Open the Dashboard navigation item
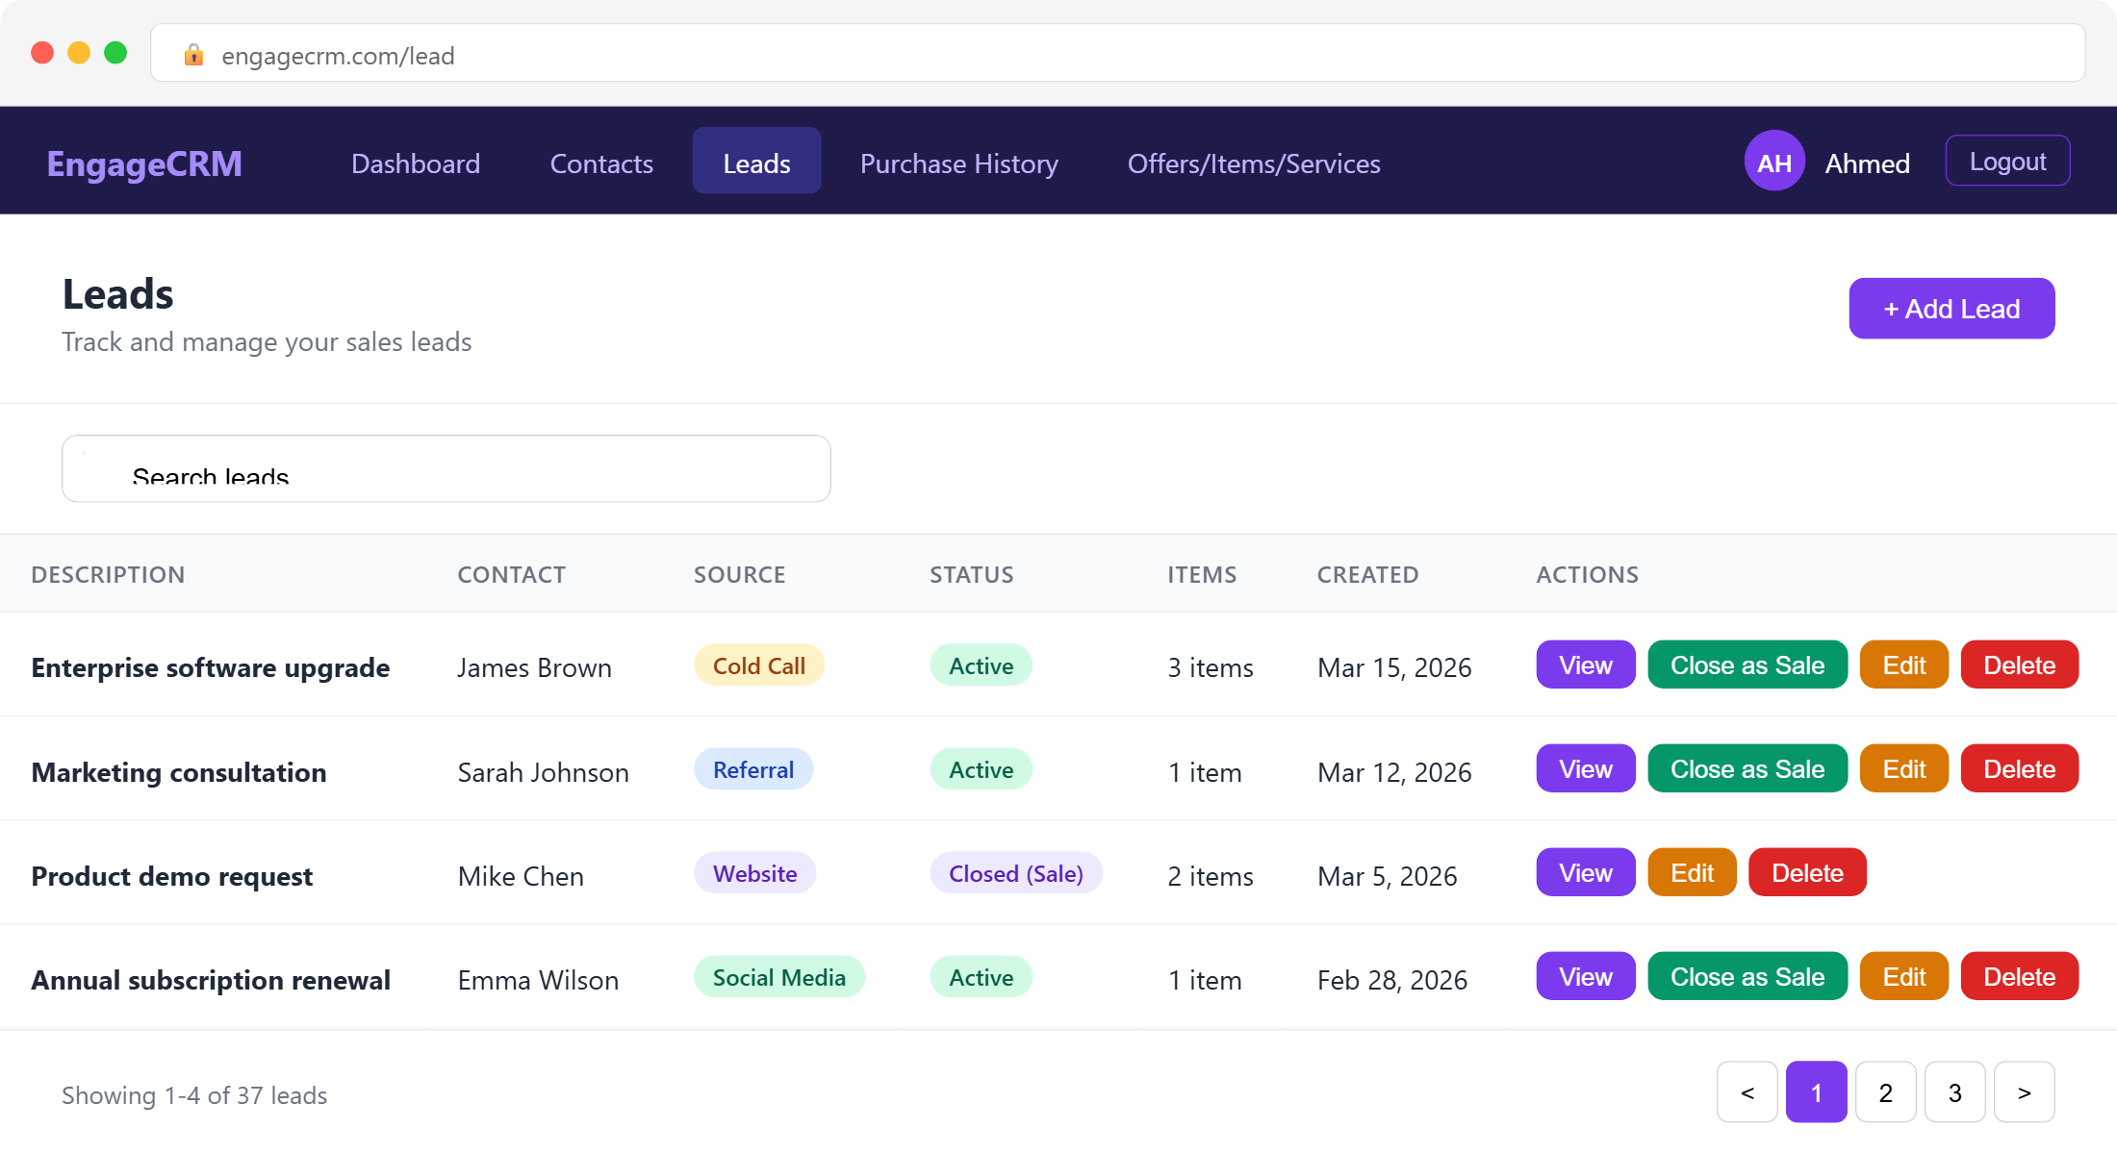The height and width of the screenshot is (1154, 2117). (416, 163)
